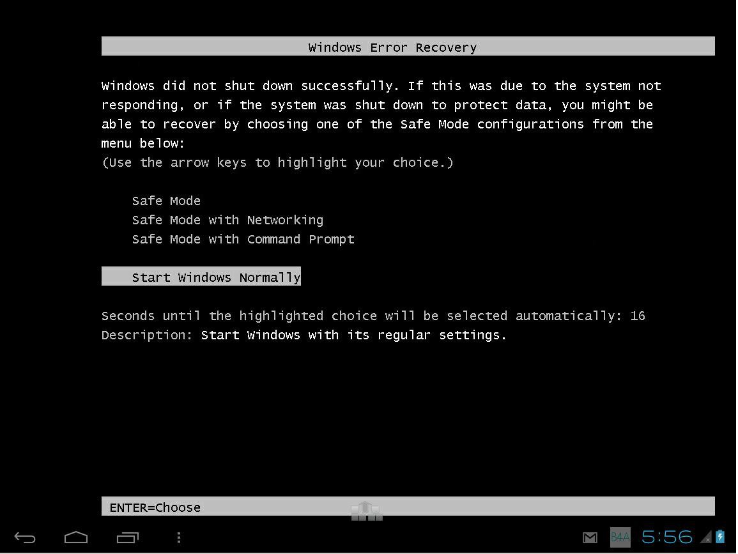The height and width of the screenshot is (554, 738).
Task: Choose Start Windows Normally
Action: (x=201, y=276)
